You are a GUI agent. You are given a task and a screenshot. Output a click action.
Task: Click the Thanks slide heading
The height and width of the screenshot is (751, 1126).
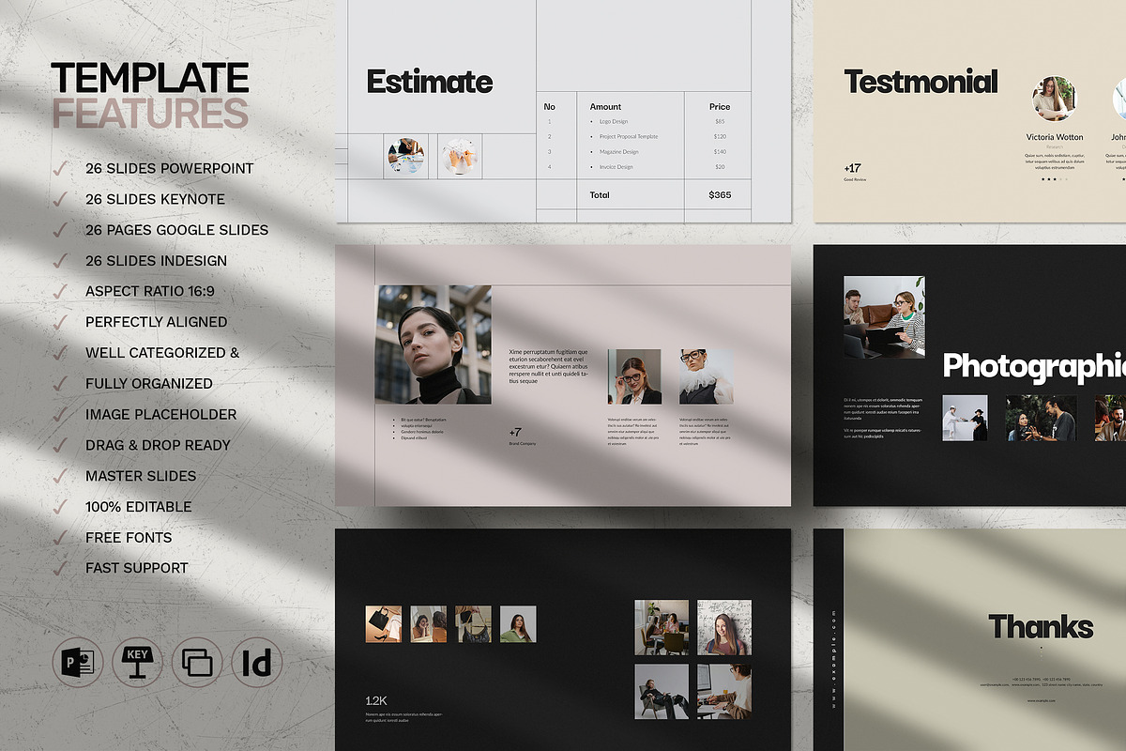(x=1041, y=626)
